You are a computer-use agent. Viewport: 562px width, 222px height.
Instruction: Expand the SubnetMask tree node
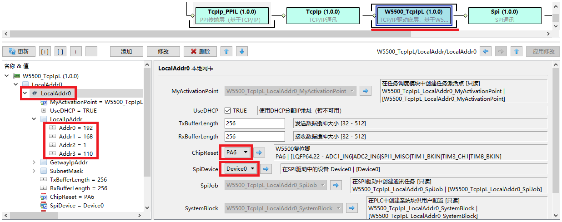(x=34, y=171)
